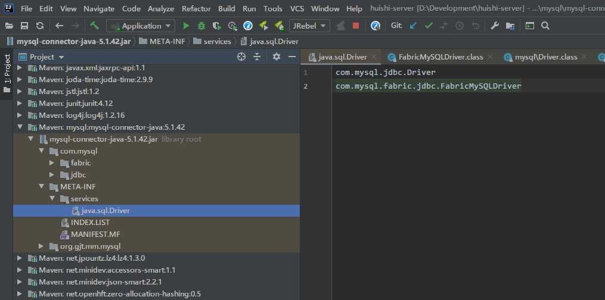Click the Open folder toolbar icon

[10, 26]
